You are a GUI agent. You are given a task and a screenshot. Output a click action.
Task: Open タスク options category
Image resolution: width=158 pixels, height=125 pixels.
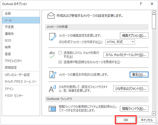coord(21,41)
